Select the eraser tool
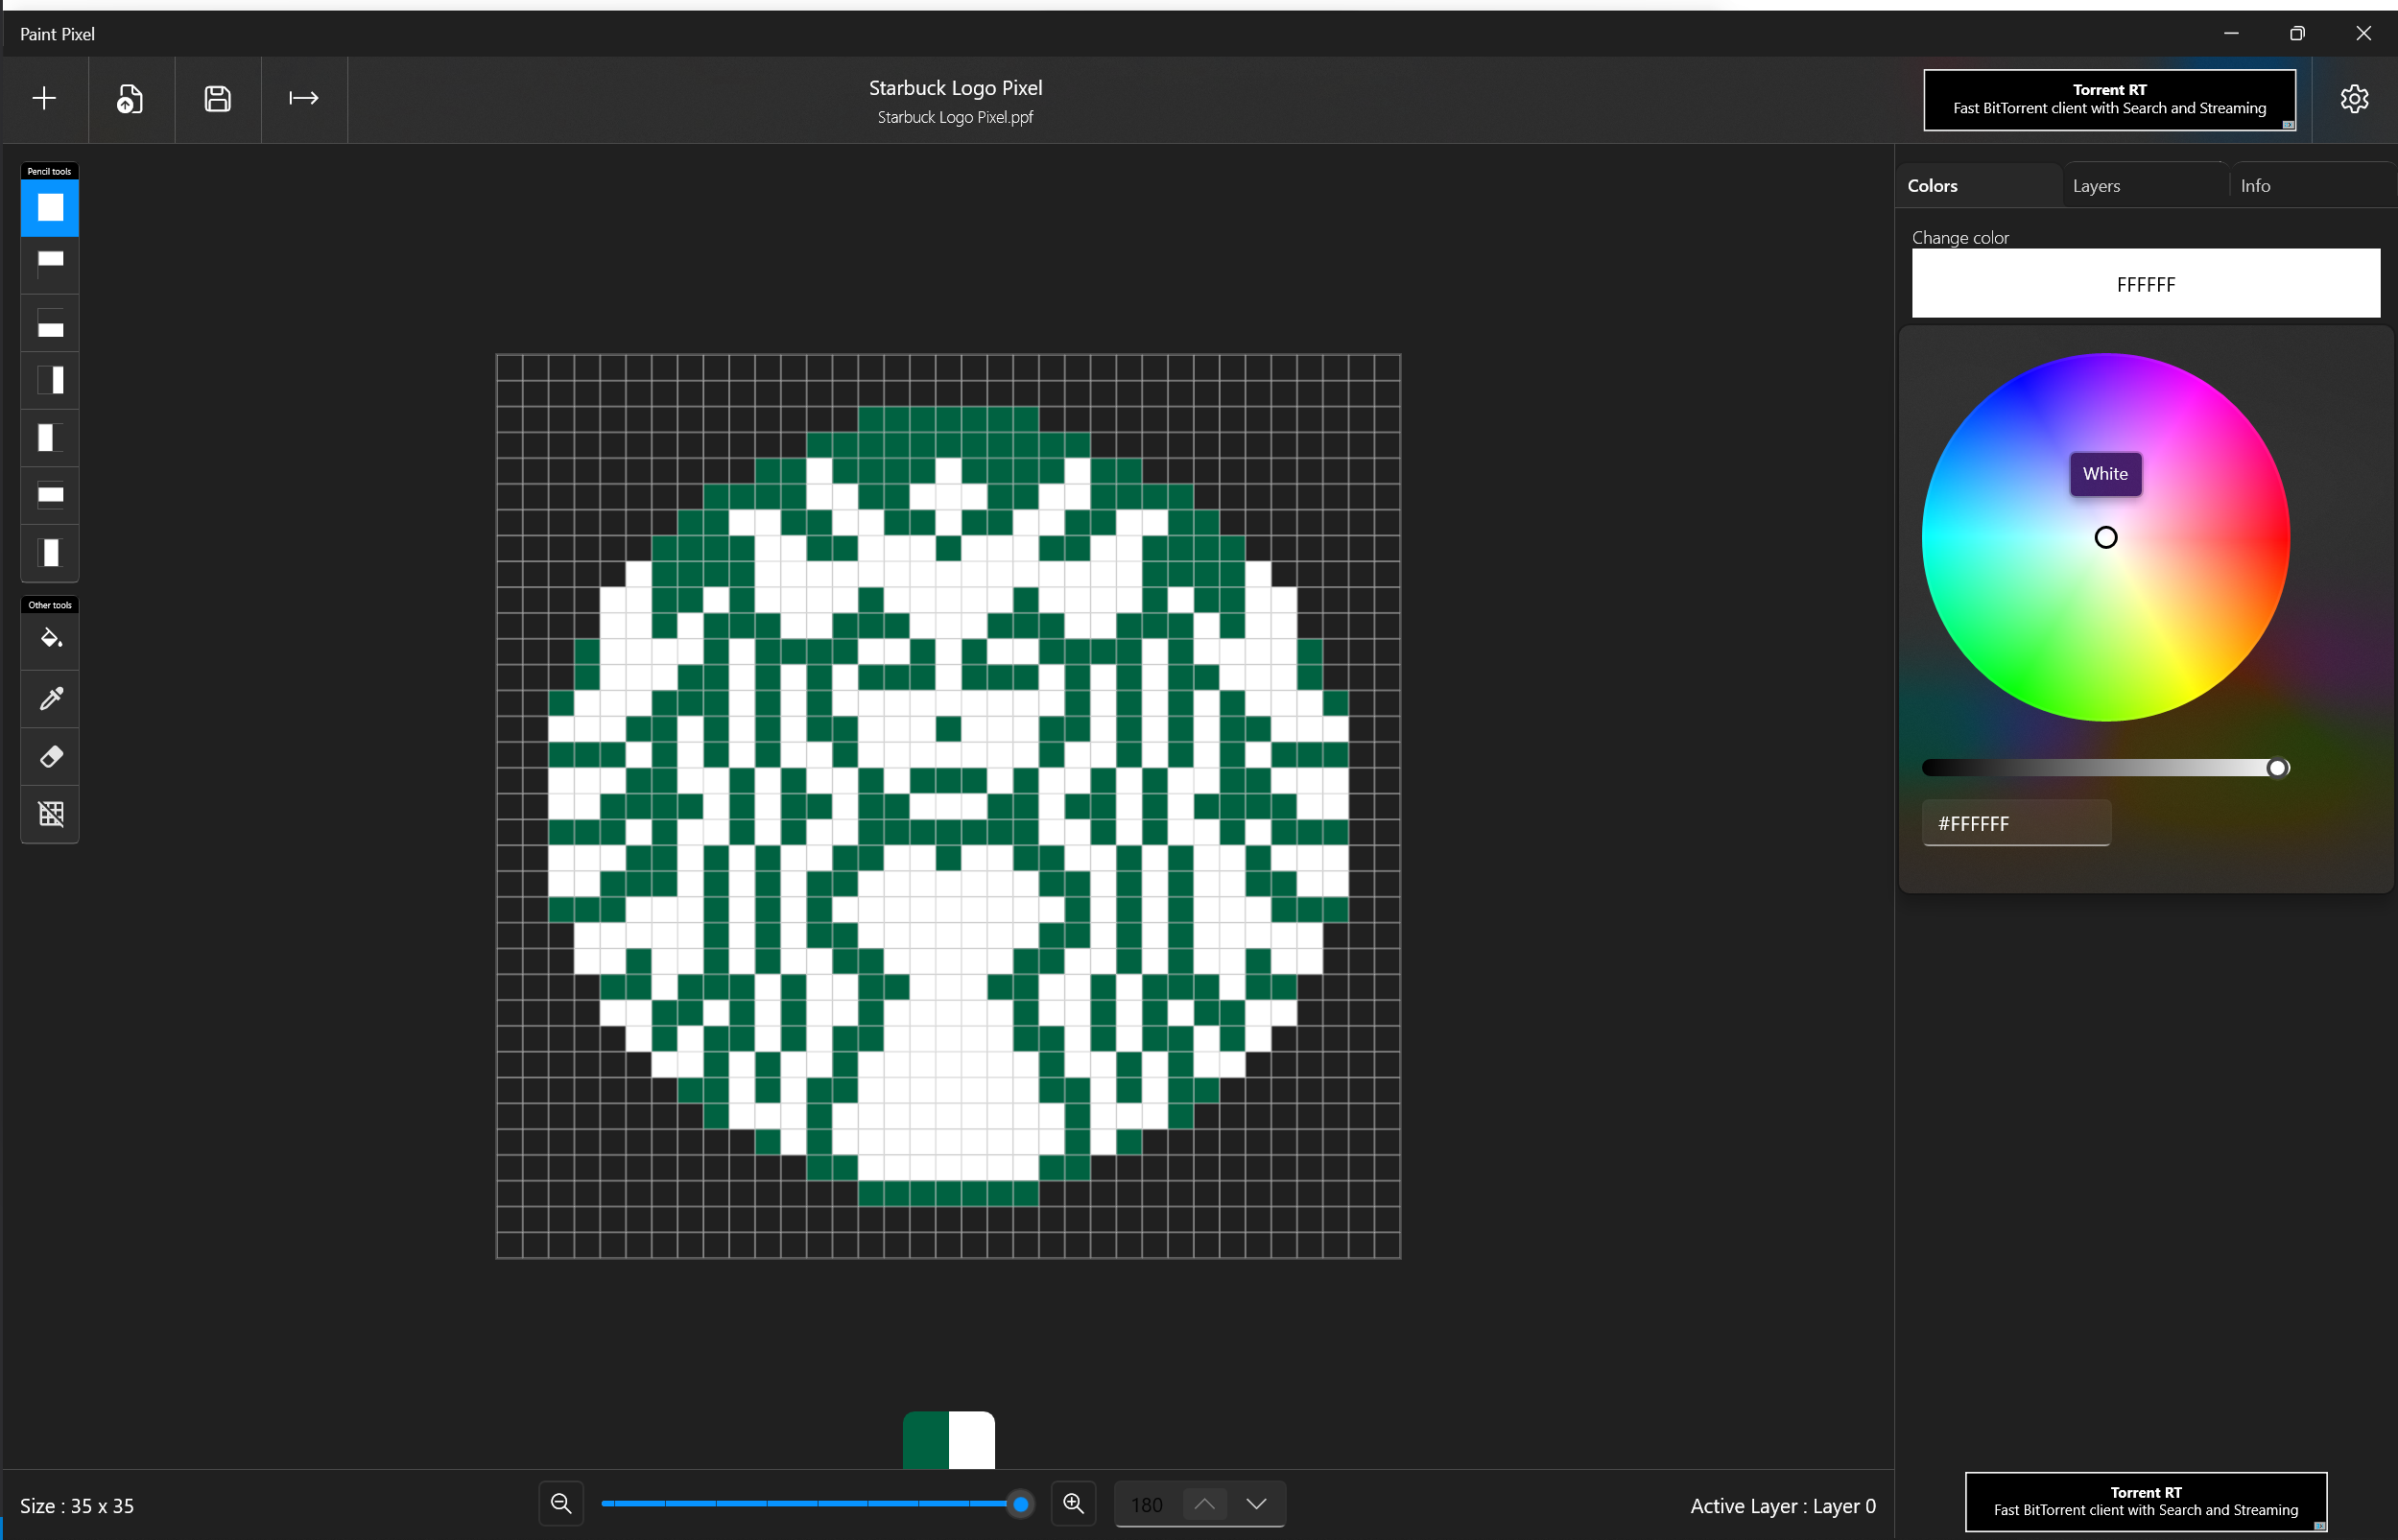2398x1540 pixels. (50, 756)
